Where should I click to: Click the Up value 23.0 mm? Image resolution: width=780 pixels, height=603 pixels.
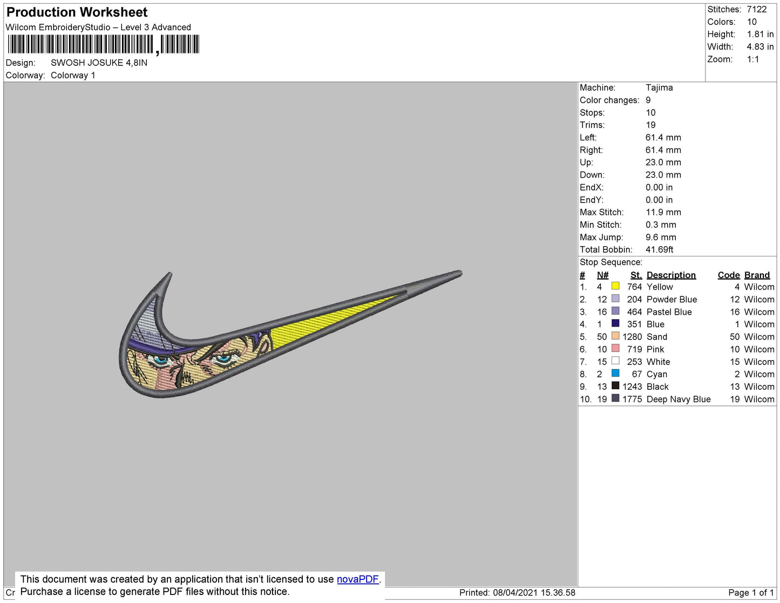click(x=663, y=162)
